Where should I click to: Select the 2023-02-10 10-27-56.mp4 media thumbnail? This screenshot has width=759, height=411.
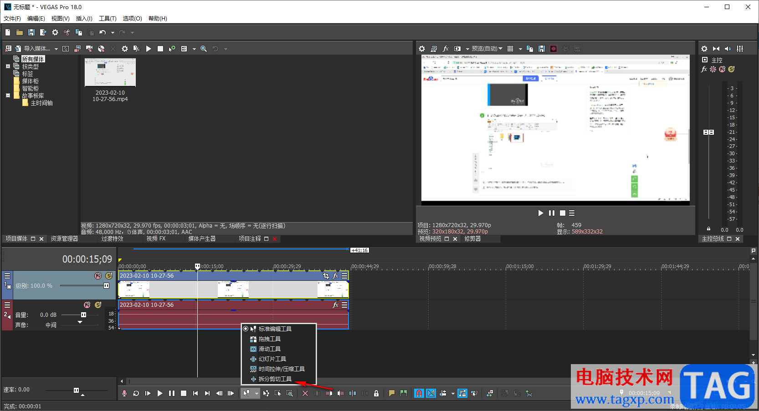pos(110,73)
